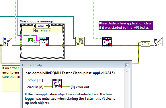
Task: Go to previous case with left arrow
Action: (34, 26)
